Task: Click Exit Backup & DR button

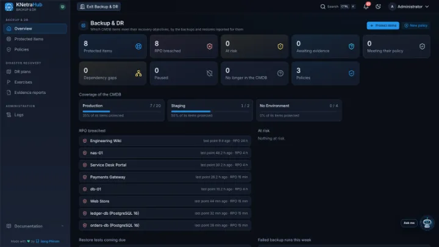Action: (99, 7)
